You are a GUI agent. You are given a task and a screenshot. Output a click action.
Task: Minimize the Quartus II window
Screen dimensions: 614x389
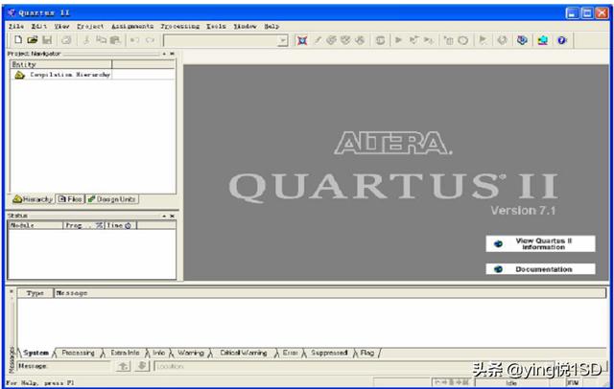pyautogui.click(x=572, y=13)
